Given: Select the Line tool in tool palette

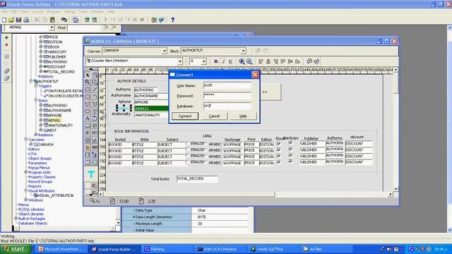Looking at the screenshot, I should click(x=95, y=90).
